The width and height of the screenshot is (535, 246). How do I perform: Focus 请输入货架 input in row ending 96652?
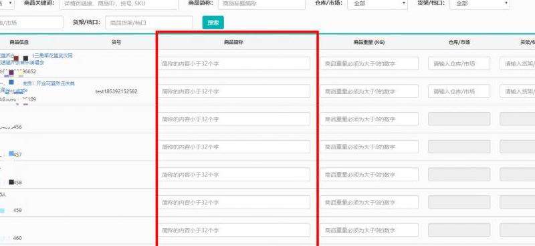[x=517, y=63]
